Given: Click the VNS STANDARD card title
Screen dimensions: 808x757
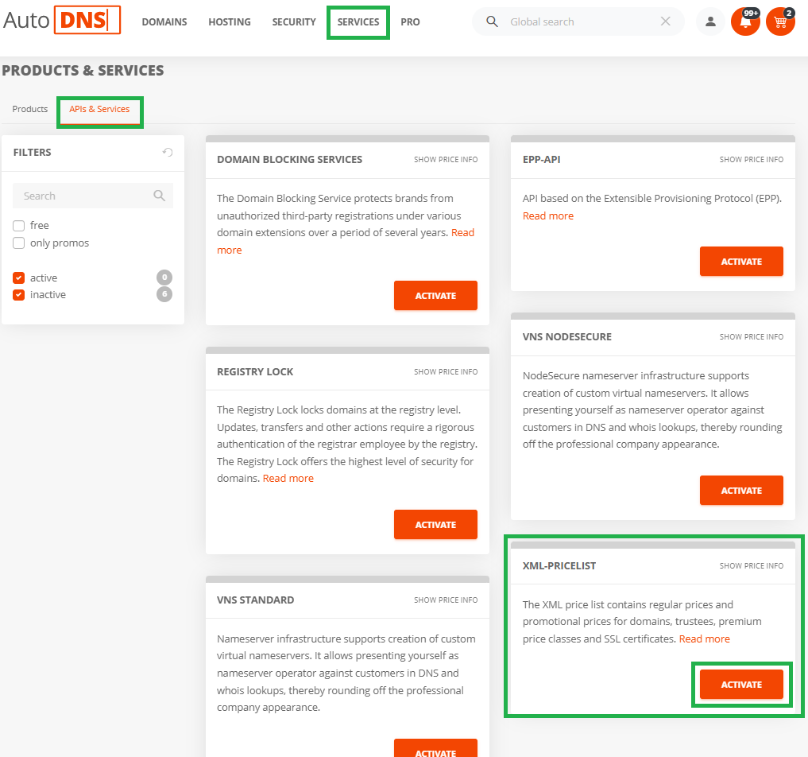Looking at the screenshot, I should (x=256, y=600).
